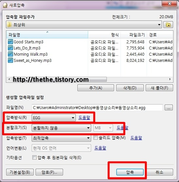This screenshot has width=179, height=182.
Task: Sort by the 파일크기 column header
Action: (134, 35)
